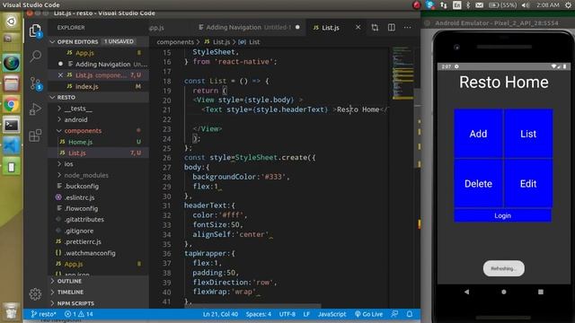The height and width of the screenshot is (323, 575).
Task: Open Source Control view in activity bar
Action: (35, 83)
